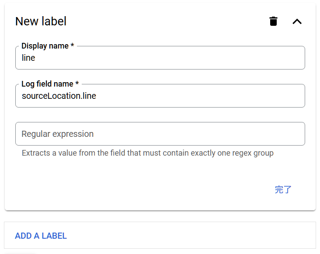
Task: Click the word "New" in card title
Action: pyautogui.click(x=27, y=21)
